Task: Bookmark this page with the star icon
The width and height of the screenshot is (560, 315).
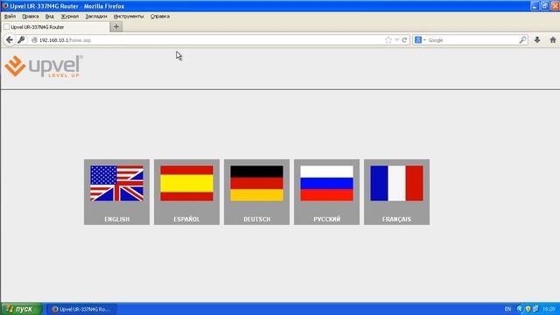Action: tap(388, 40)
